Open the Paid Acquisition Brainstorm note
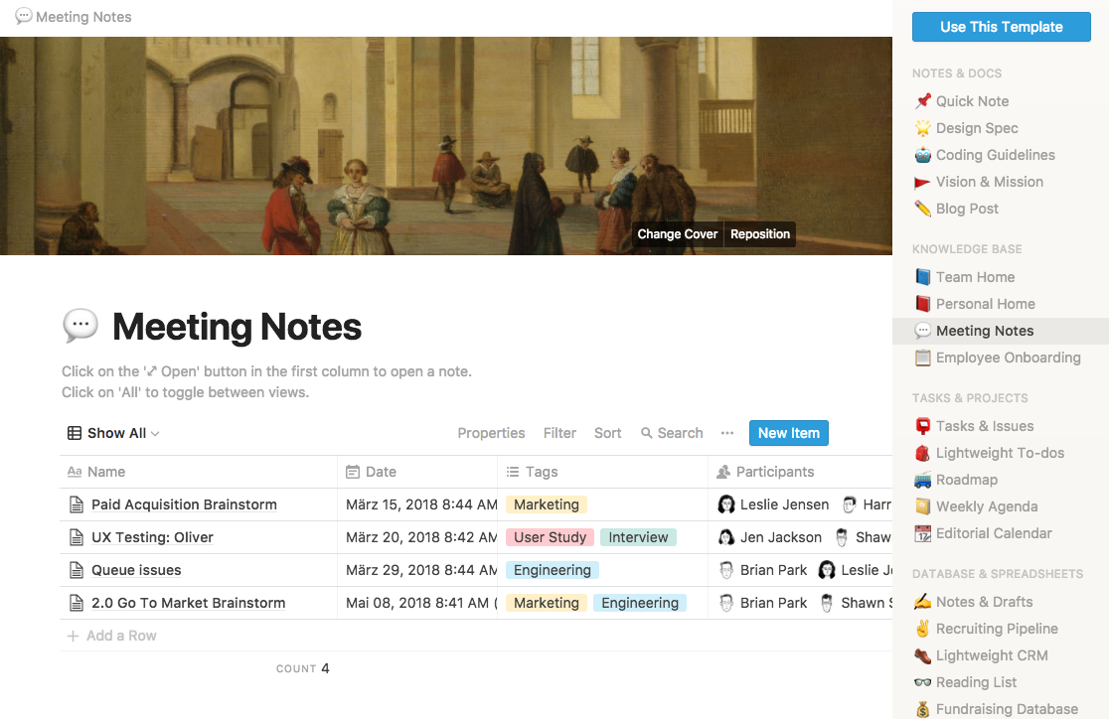The width and height of the screenshot is (1109, 719). click(x=184, y=504)
